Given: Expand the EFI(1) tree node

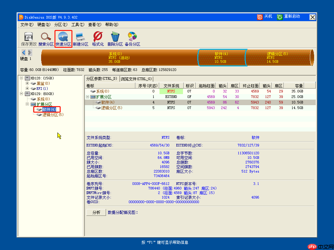Looking at the screenshot, I should pyautogui.click(x=27, y=88).
